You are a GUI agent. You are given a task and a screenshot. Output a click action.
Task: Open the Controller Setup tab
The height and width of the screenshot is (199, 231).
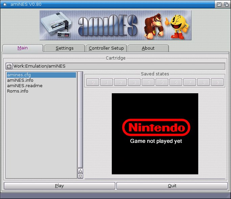tap(106, 48)
